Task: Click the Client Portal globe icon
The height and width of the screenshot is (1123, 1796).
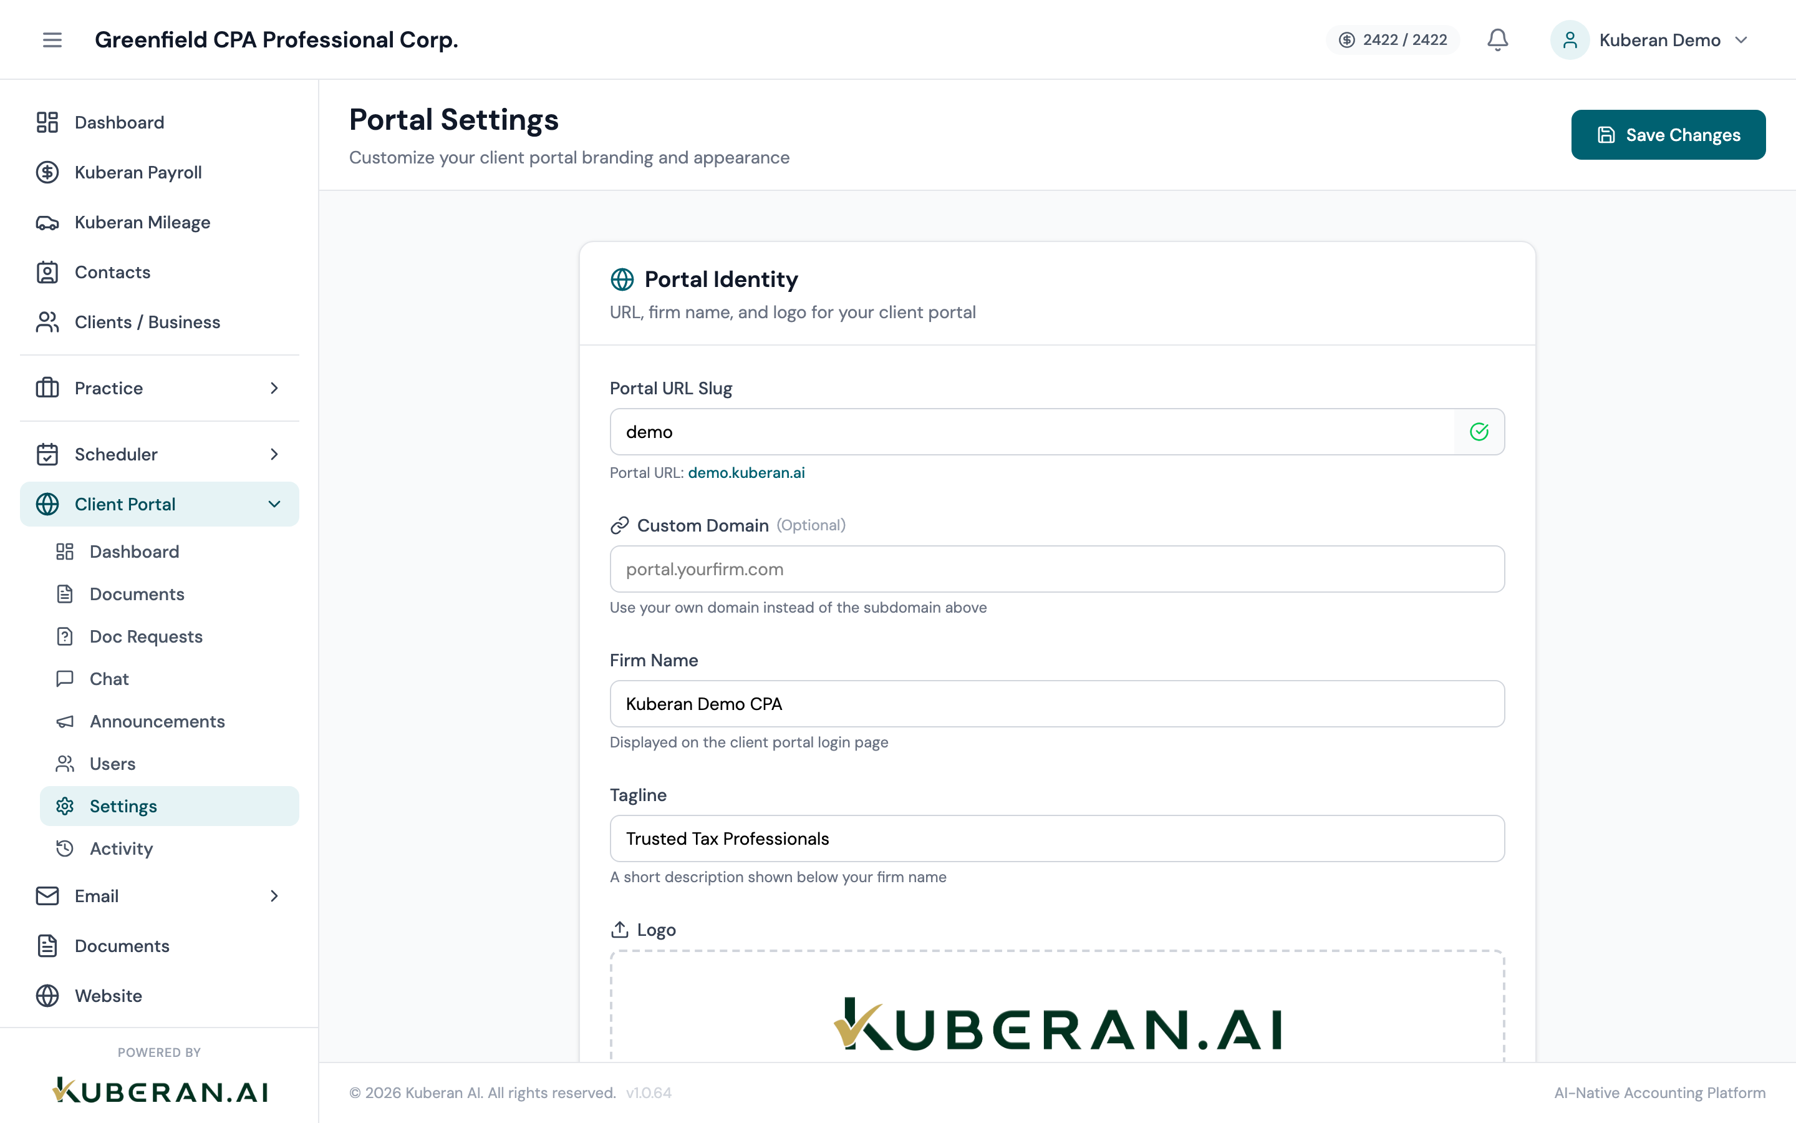Action: [47, 504]
